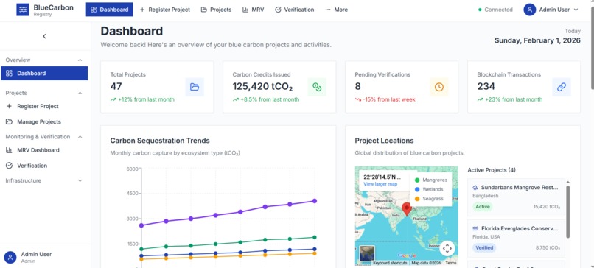Click the blue Wetlands legend dot
Viewport: 594px width, 268px height.
coord(417,189)
